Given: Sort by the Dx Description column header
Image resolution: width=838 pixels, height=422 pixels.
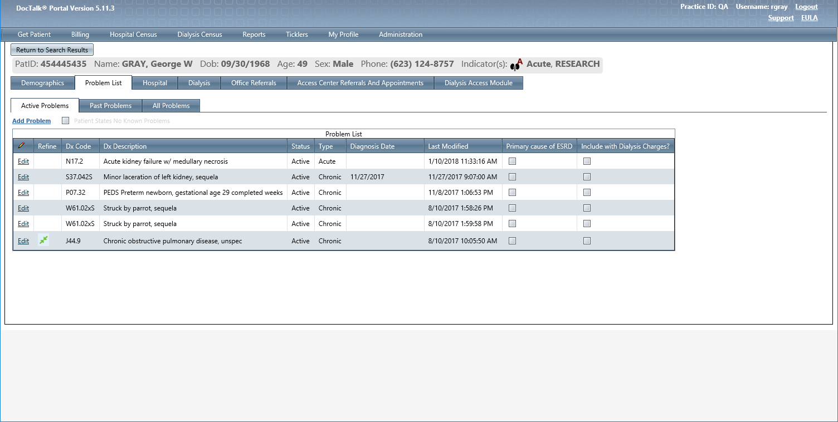Looking at the screenshot, I should 125,146.
